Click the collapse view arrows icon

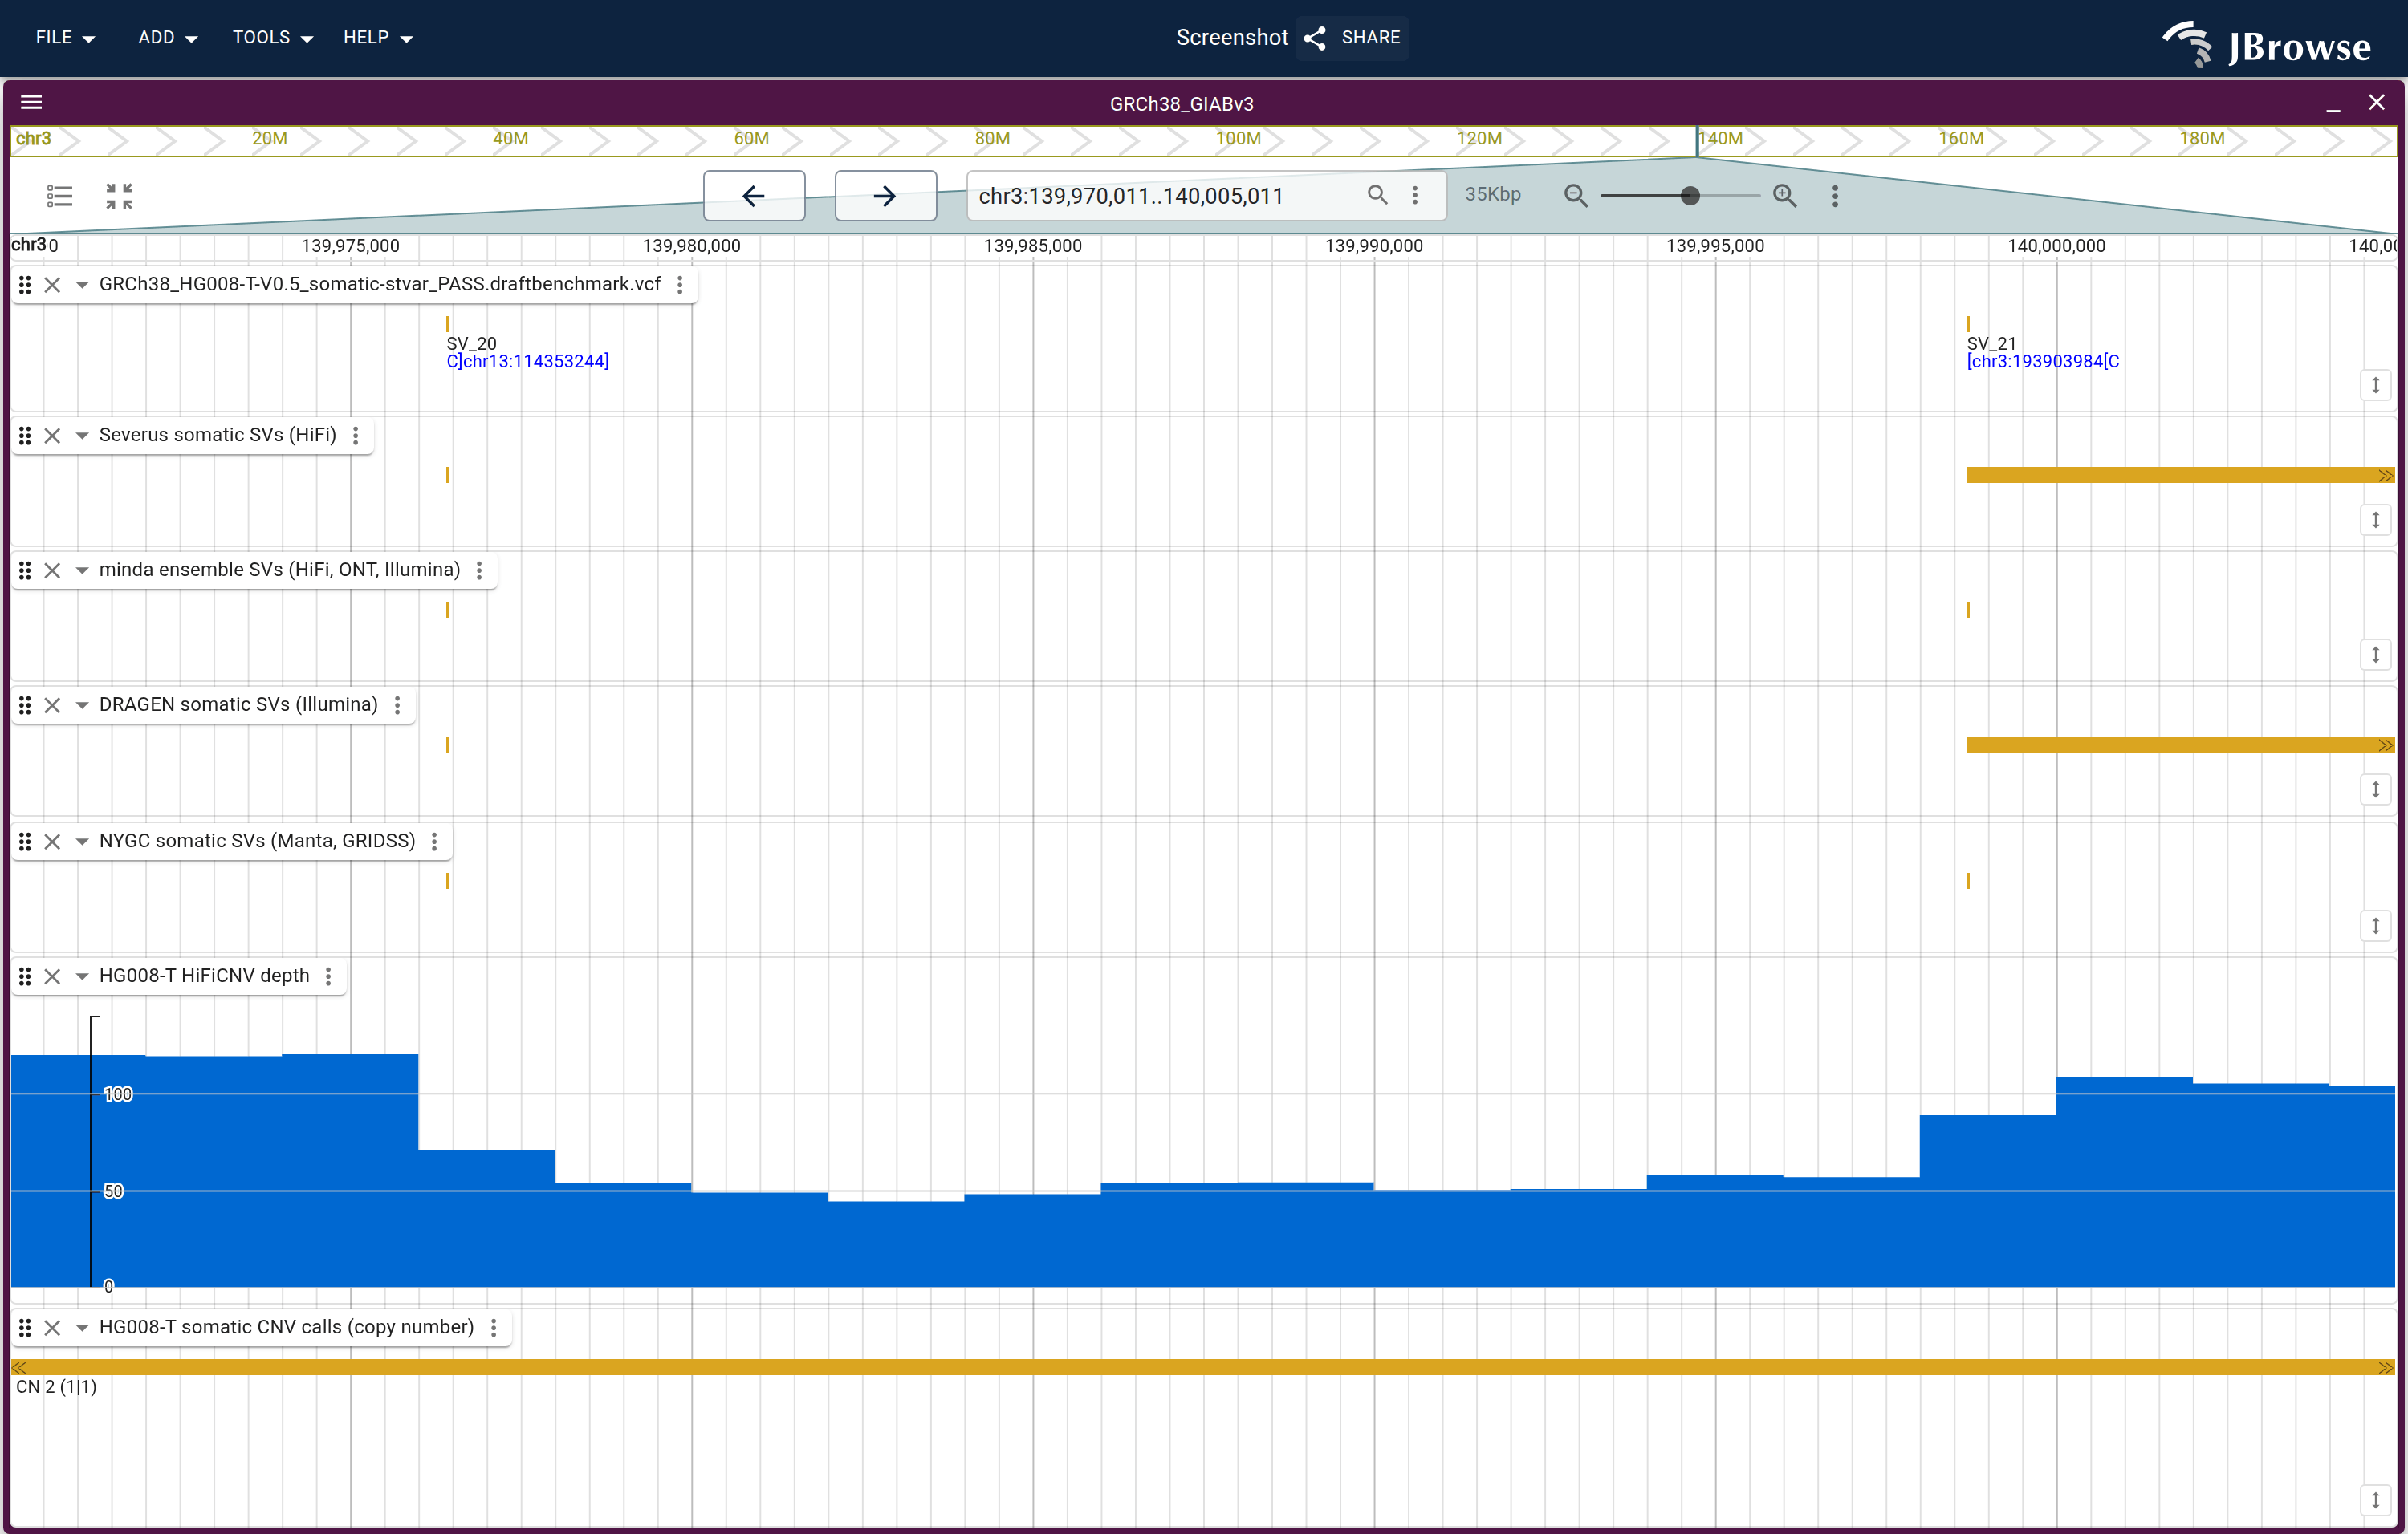coord(119,196)
